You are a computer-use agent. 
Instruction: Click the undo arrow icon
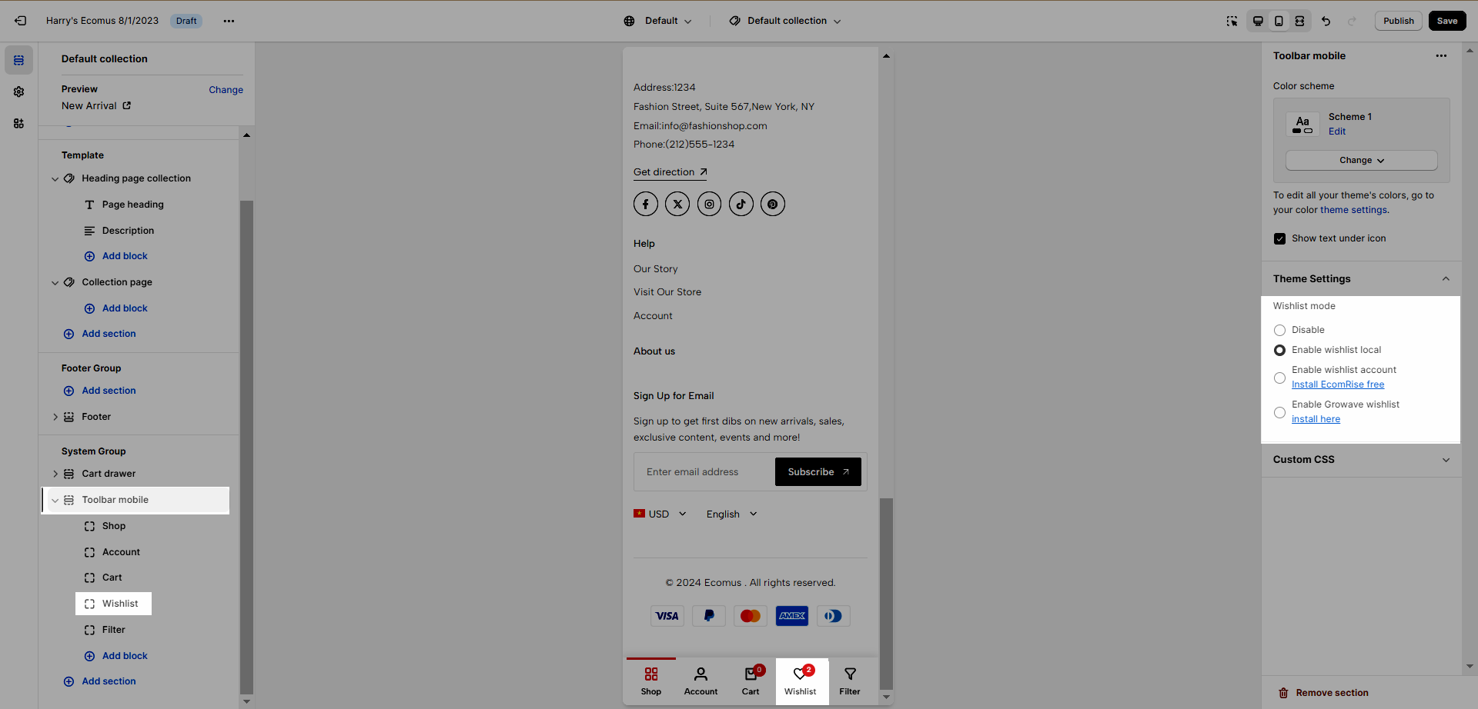click(1326, 21)
